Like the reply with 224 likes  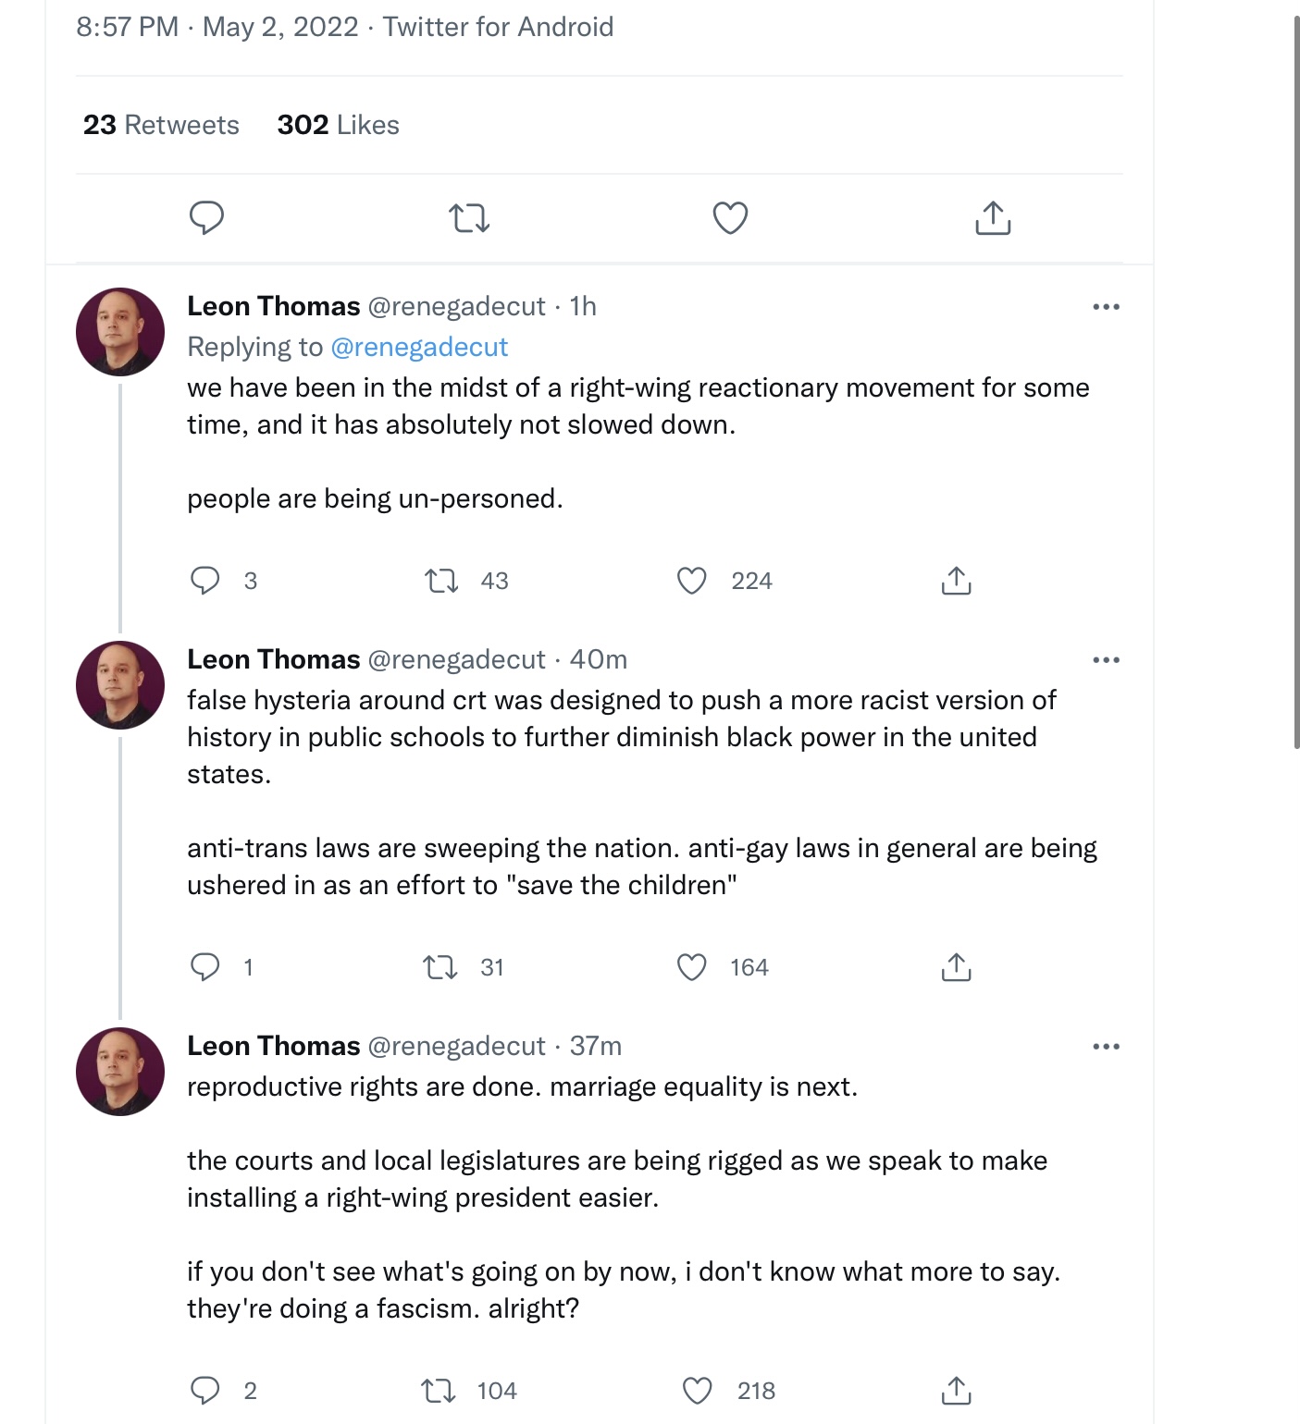692,581
